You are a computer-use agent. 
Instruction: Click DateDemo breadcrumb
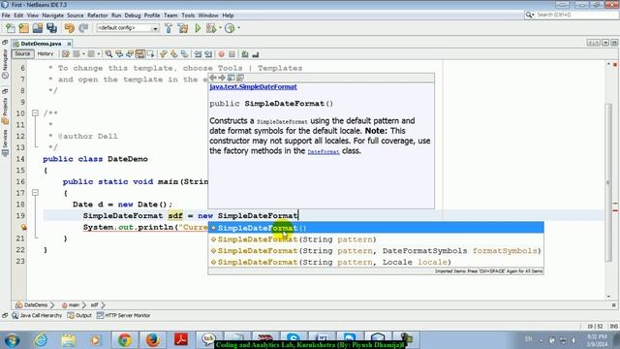pos(32,305)
